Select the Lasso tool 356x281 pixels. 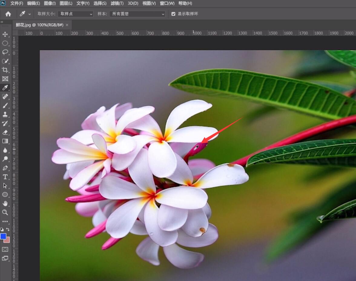tap(5, 52)
